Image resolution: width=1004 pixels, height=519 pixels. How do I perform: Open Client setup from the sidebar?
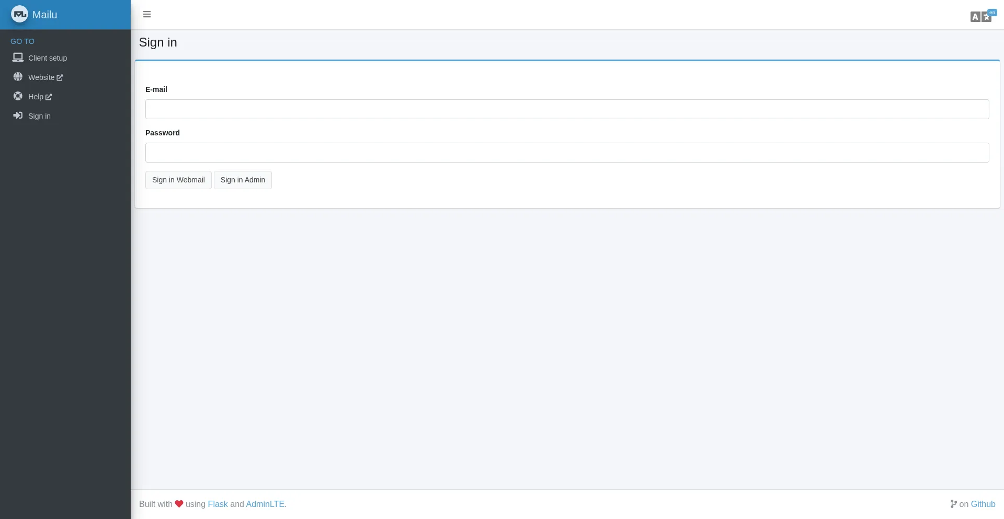click(x=48, y=58)
